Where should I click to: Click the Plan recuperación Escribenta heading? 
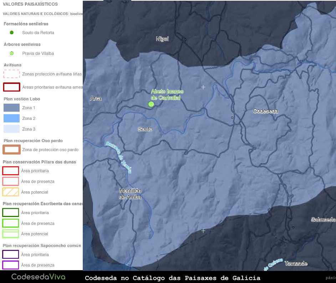[43, 204]
